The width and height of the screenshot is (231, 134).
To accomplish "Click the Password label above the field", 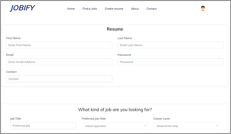I will [x=124, y=55].
